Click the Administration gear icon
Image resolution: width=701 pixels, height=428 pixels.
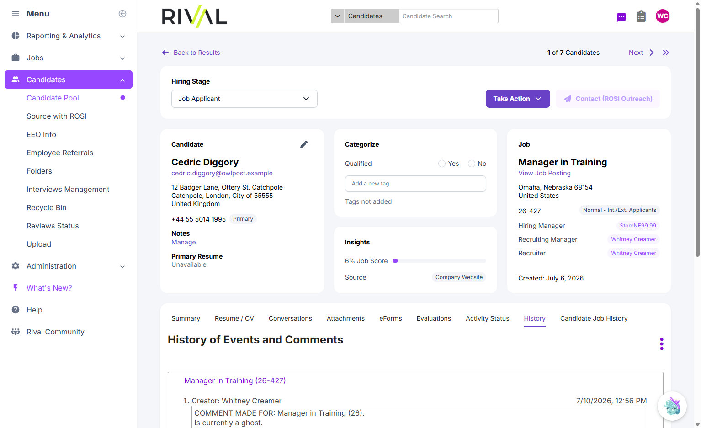16,266
